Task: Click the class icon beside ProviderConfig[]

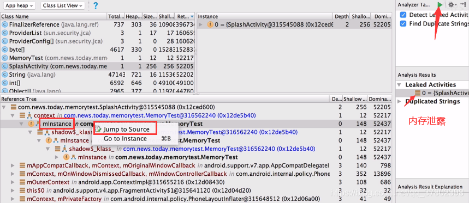Action: (x=4, y=41)
